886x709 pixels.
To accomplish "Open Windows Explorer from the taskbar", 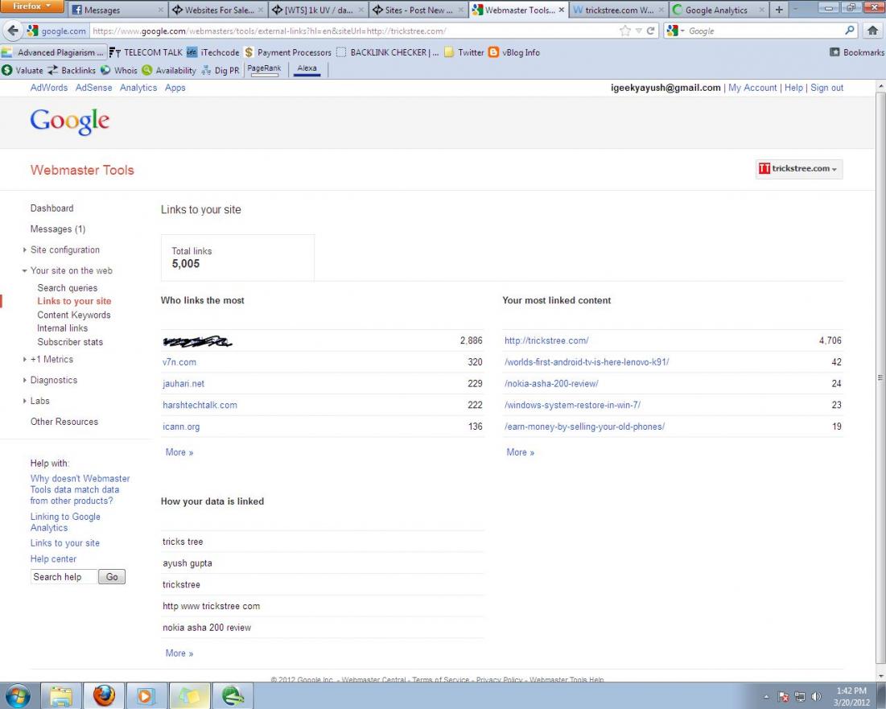I will [x=60, y=695].
